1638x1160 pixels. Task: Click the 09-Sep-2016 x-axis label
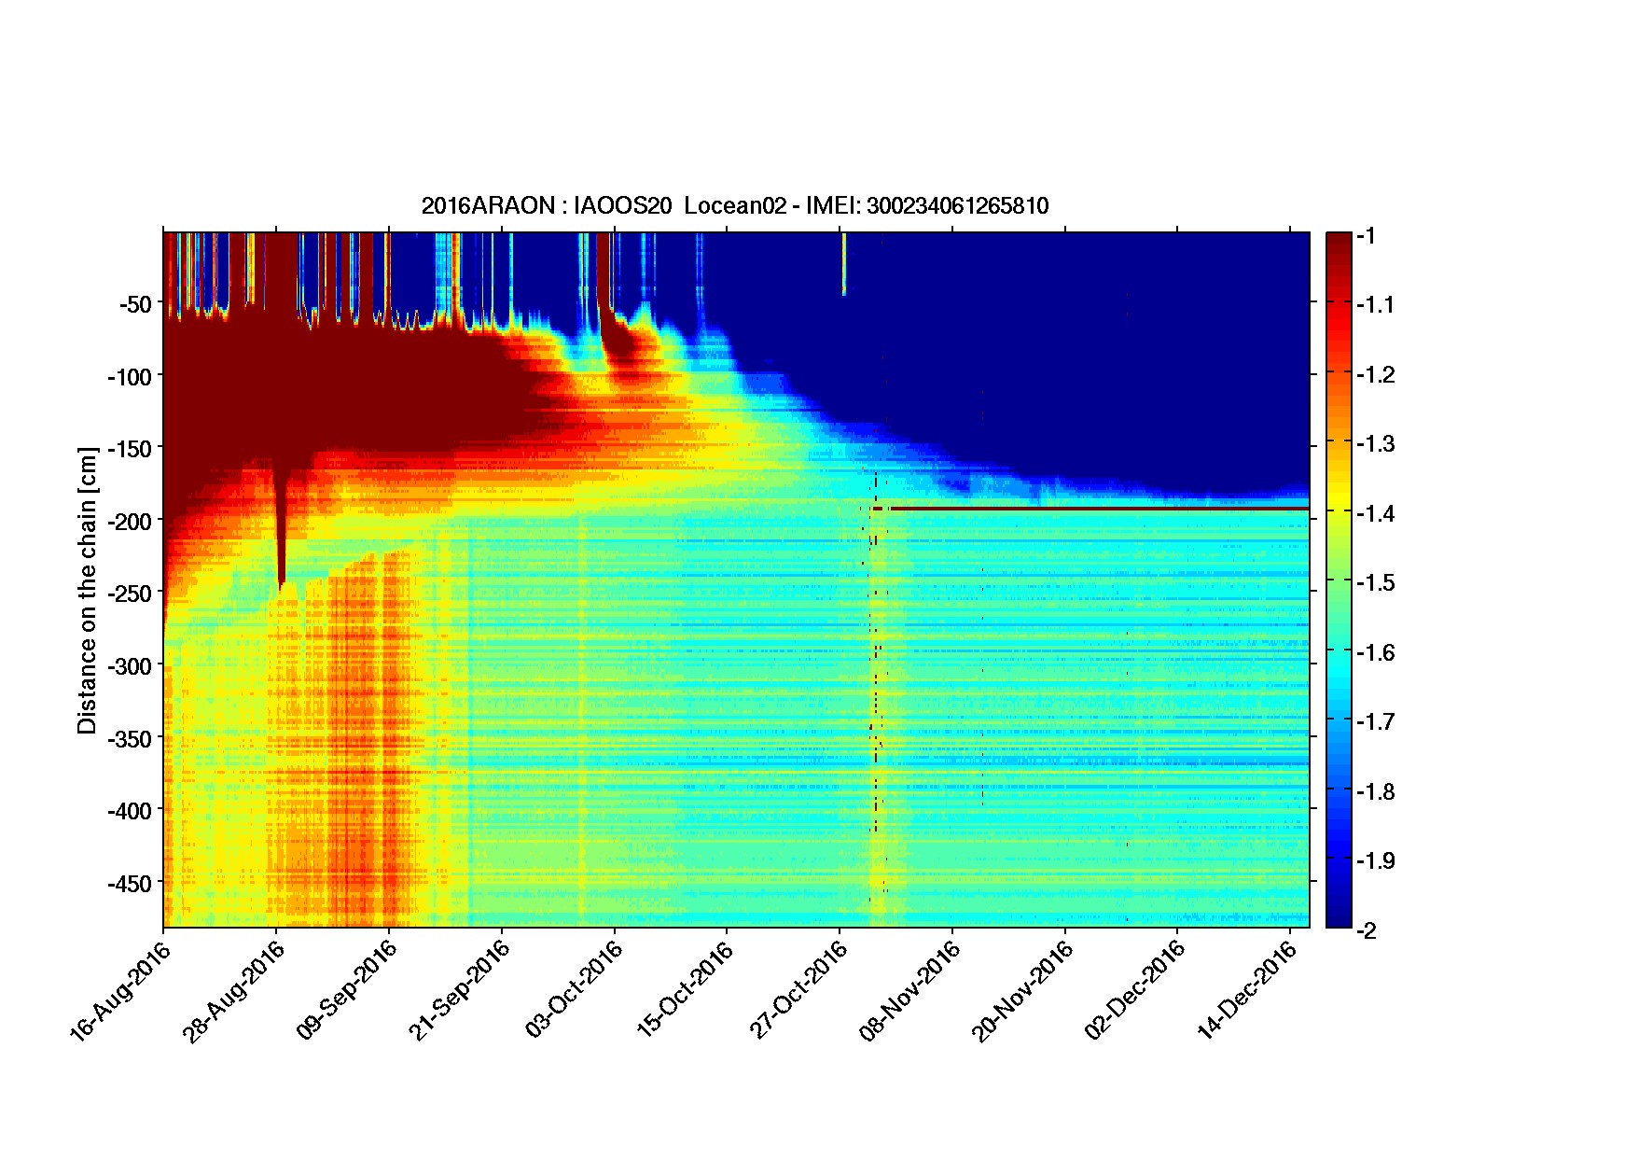coord(346,990)
